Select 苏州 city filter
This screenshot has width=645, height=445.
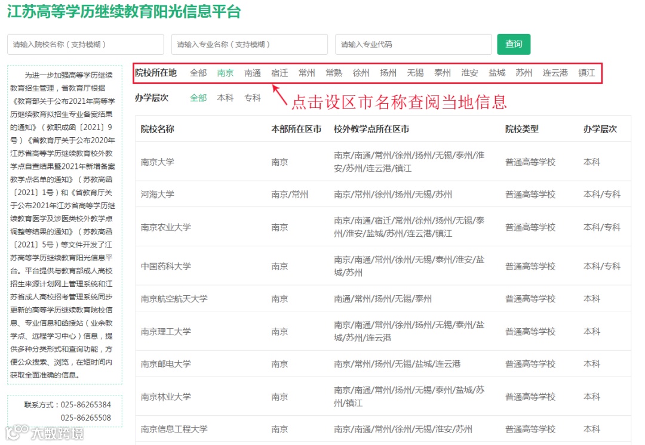click(524, 73)
